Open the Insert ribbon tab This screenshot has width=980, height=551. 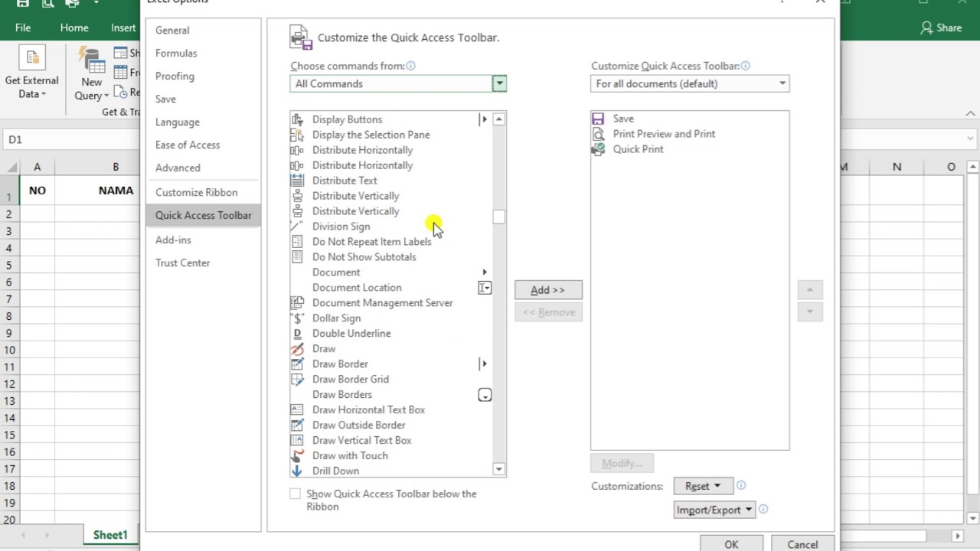tap(123, 28)
